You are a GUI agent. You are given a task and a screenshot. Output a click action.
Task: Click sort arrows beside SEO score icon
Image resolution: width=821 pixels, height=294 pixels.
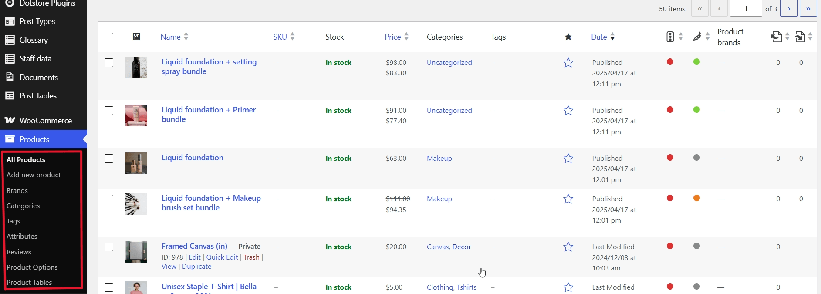click(681, 37)
